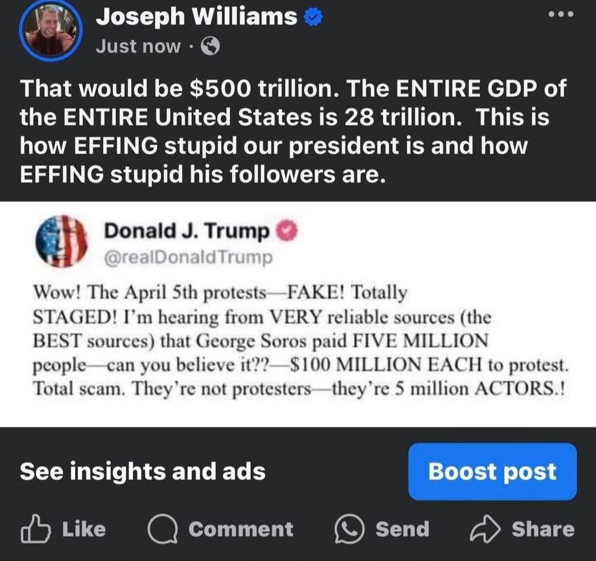Click the @realDonaldTrump handle
The image size is (596, 561).
click(x=188, y=258)
